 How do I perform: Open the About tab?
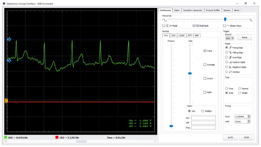tap(237, 10)
